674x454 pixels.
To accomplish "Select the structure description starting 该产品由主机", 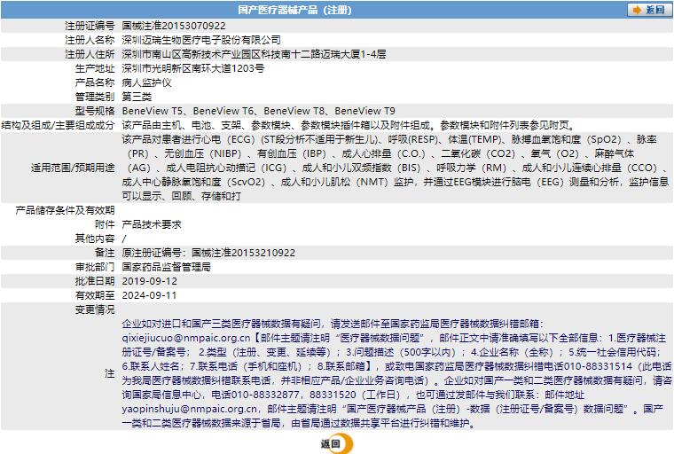I will [349, 125].
